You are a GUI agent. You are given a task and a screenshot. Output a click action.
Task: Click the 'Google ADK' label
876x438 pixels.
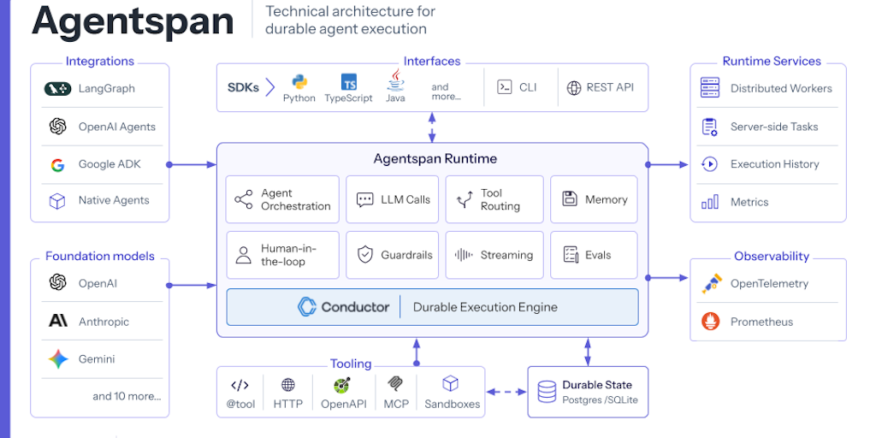[109, 164]
